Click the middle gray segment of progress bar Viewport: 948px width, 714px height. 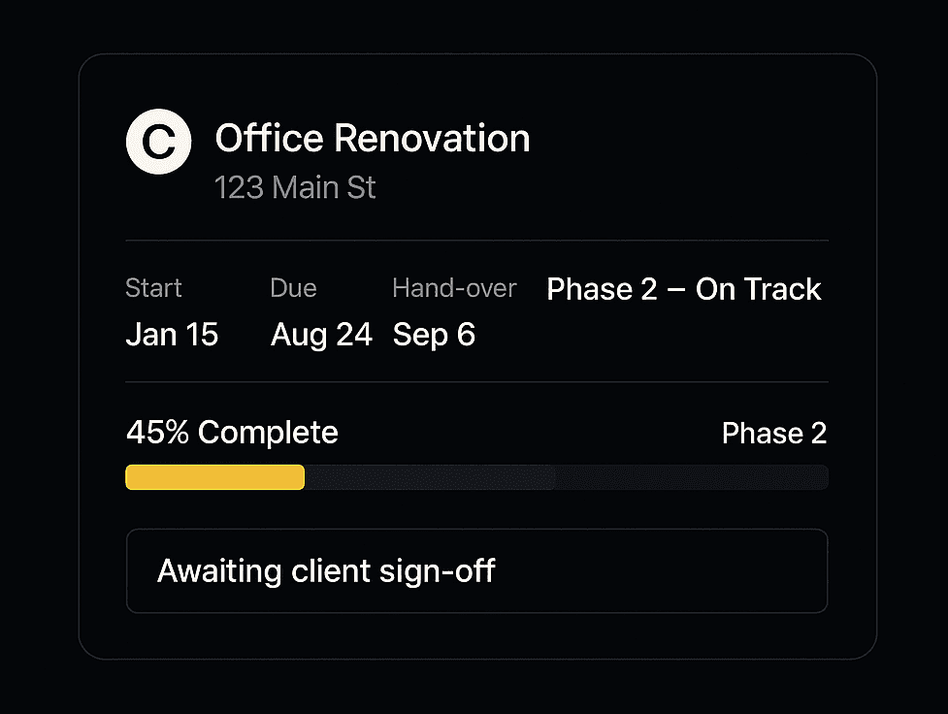tap(430, 477)
